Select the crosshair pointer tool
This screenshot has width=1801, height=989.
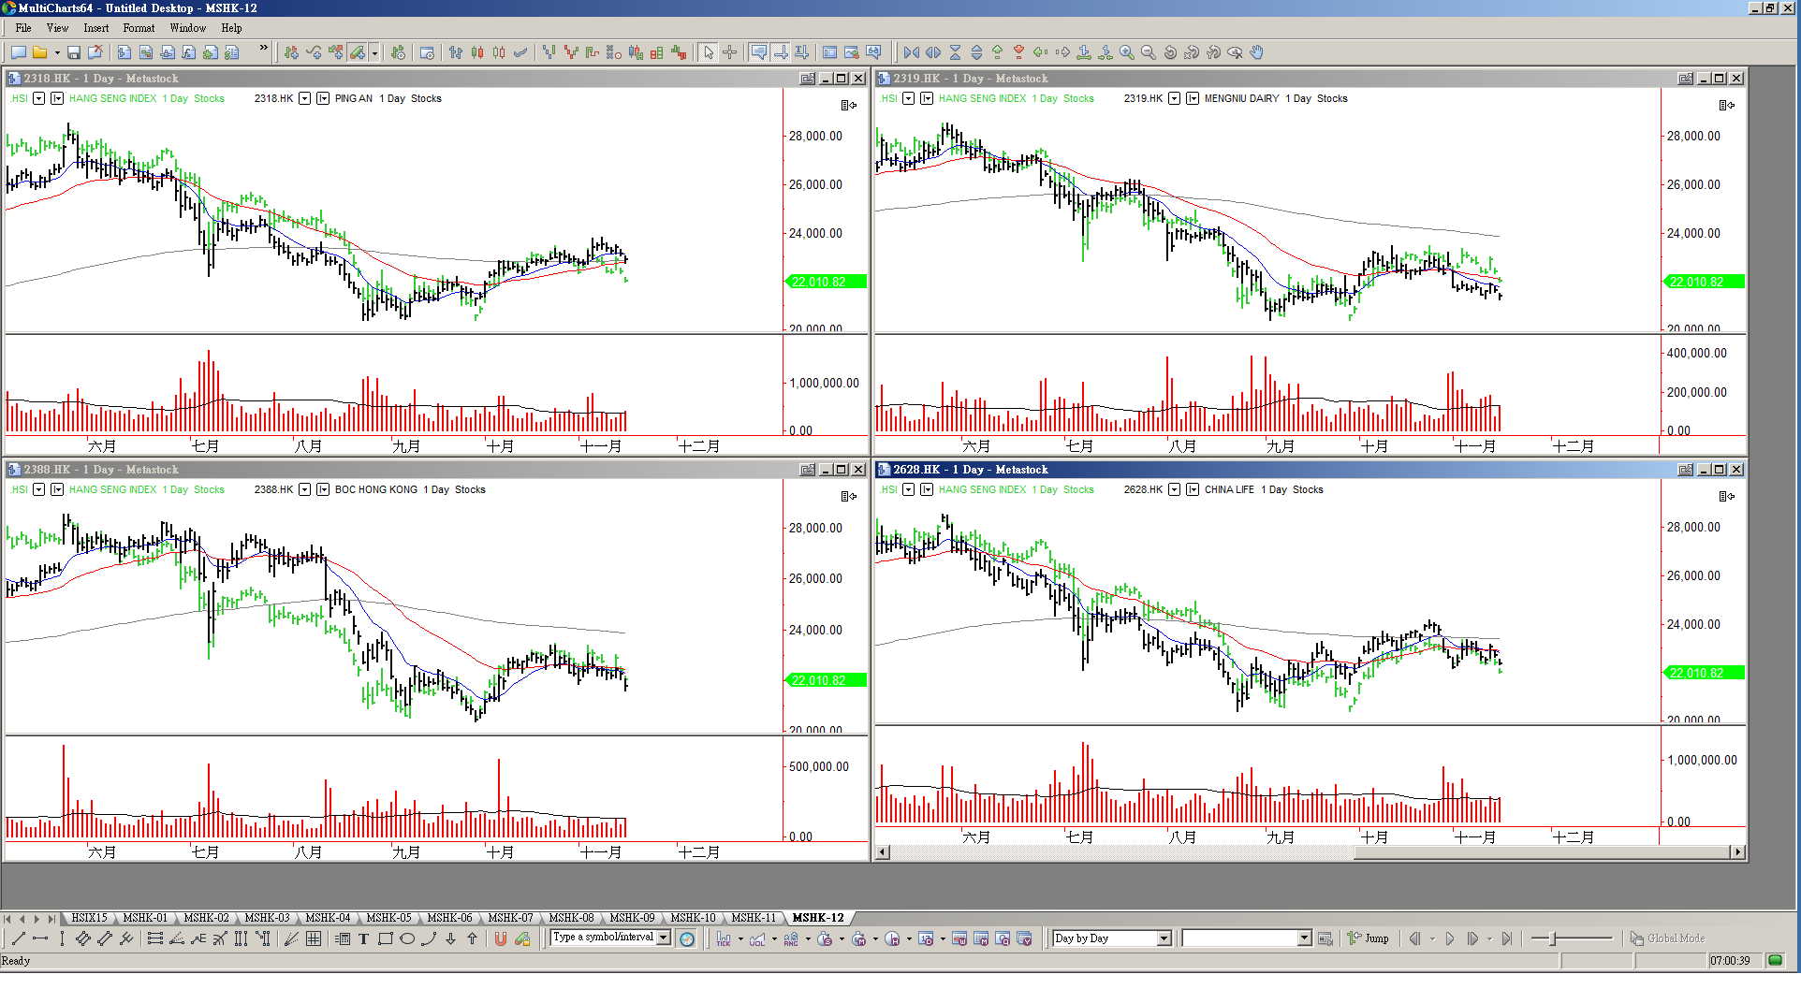tap(730, 53)
